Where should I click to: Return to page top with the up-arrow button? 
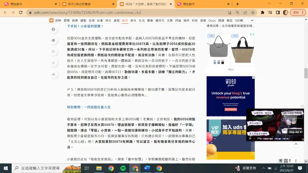[296, 144]
